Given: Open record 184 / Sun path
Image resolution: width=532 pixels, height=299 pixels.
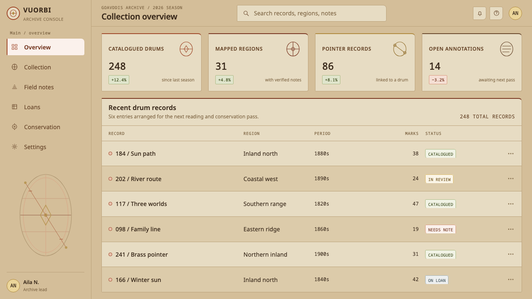Looking at the screenshot, I should tap(135, 154).
